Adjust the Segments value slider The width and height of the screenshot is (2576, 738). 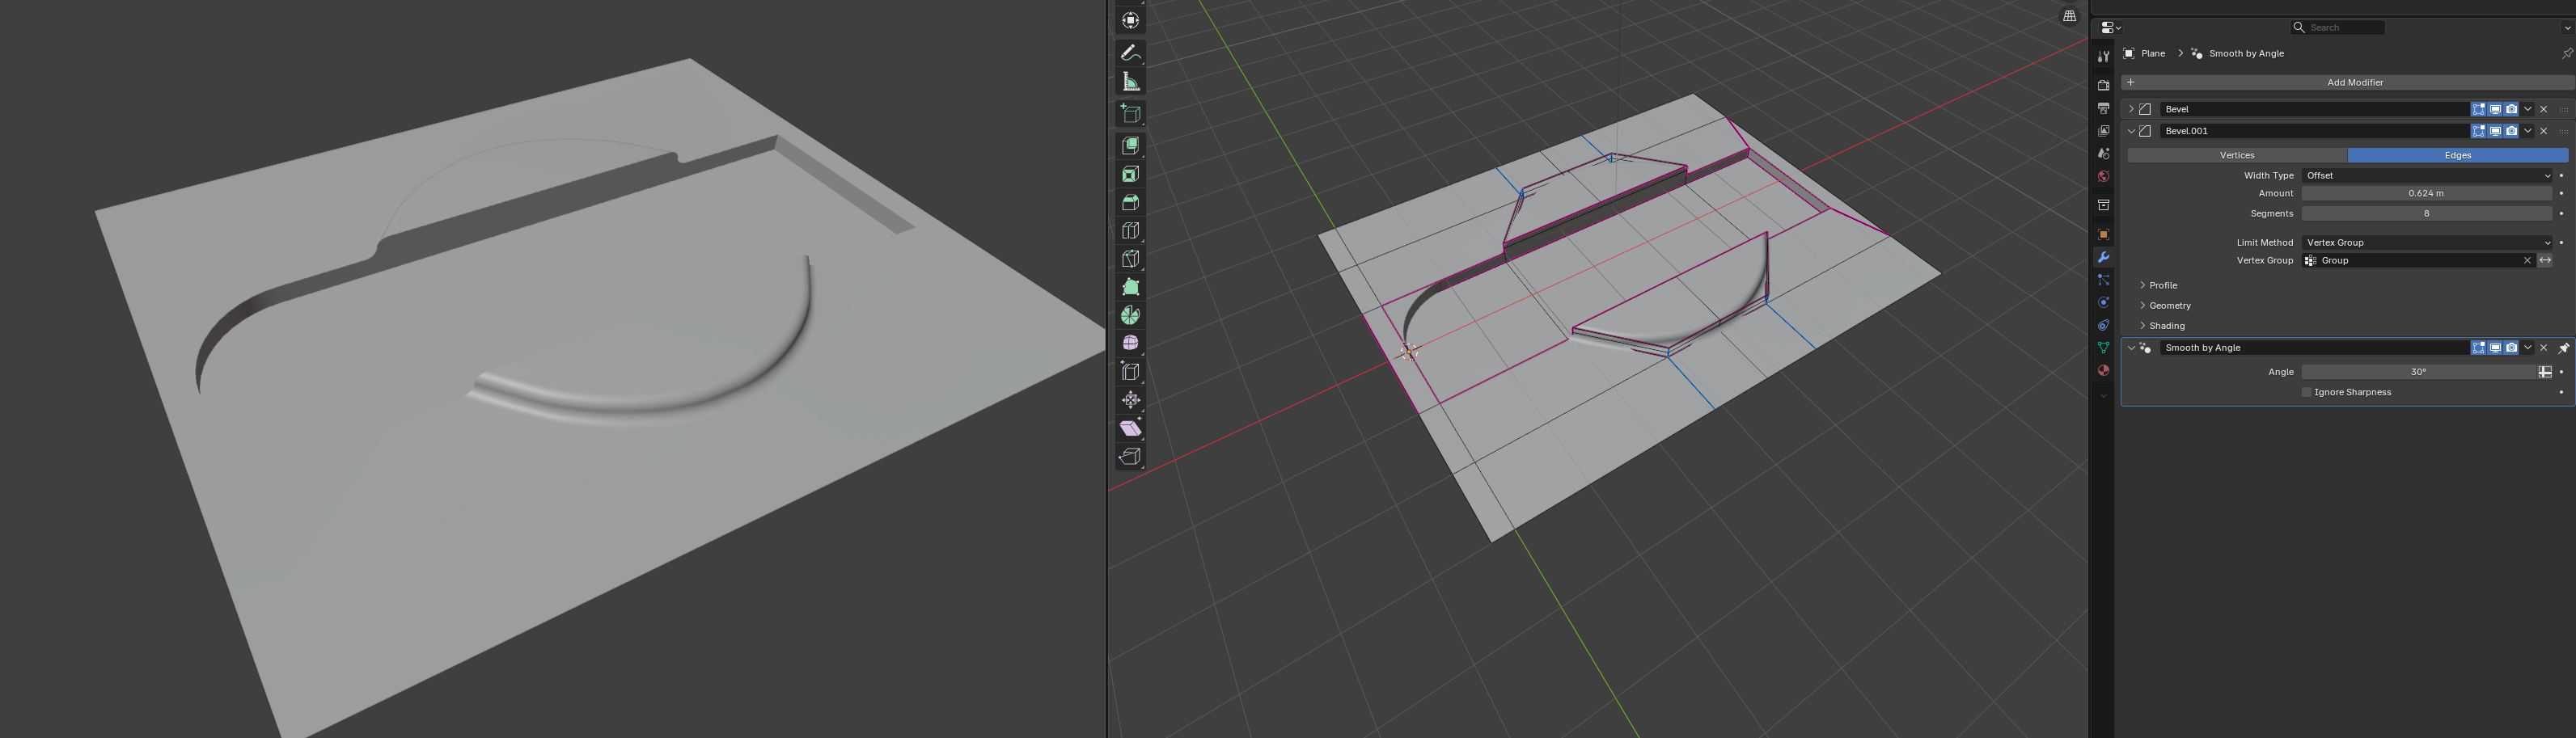2427,214
